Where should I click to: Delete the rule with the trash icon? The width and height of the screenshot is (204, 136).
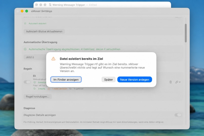tap(171, 82)
